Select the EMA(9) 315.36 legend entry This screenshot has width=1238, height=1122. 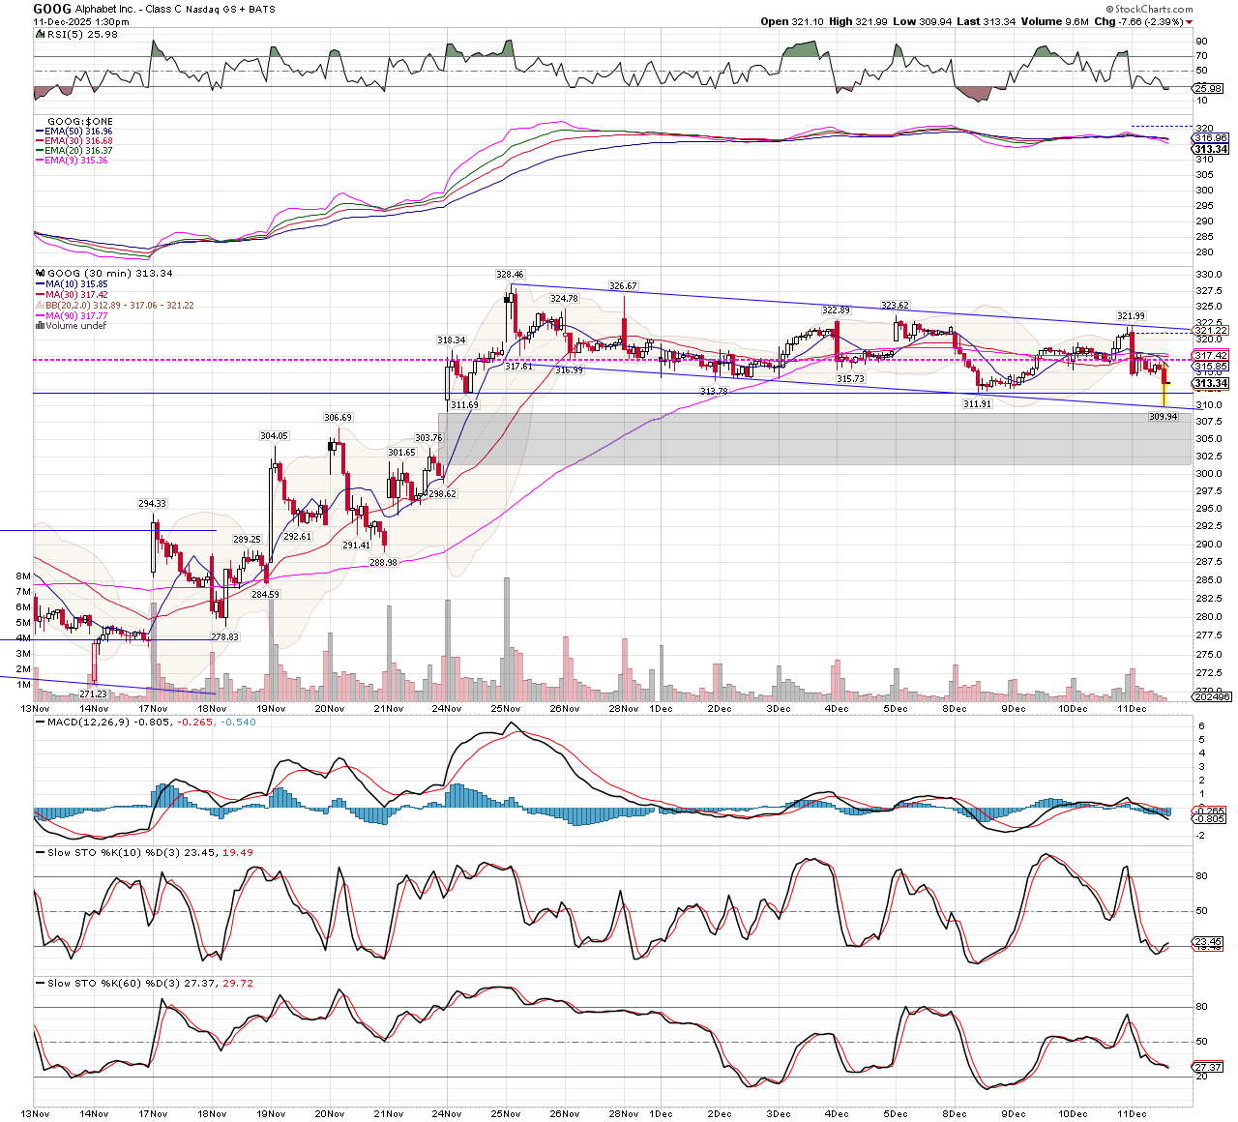tap(79, 161)
